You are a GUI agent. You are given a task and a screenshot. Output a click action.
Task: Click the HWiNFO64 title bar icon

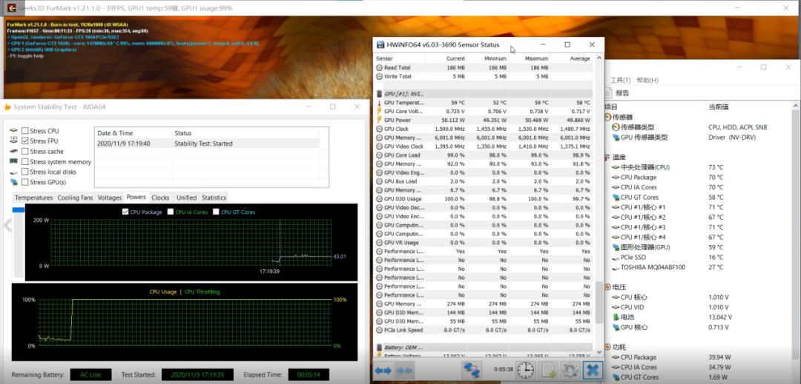380,45
